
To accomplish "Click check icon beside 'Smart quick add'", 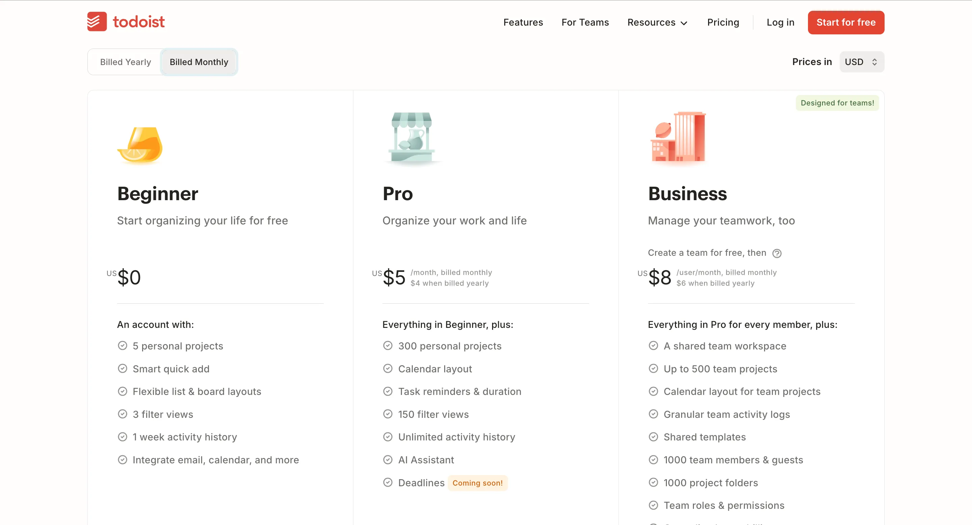I will (122, 369).
